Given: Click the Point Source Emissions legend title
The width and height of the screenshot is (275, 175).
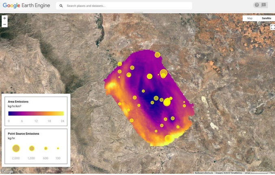Looking at the screenshot, I should tap(24, 134).
